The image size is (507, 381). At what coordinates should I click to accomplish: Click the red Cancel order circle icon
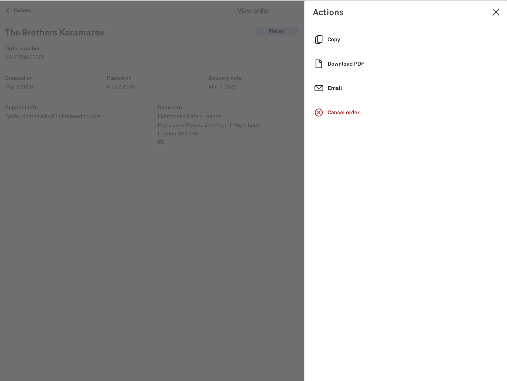point(318,113)
